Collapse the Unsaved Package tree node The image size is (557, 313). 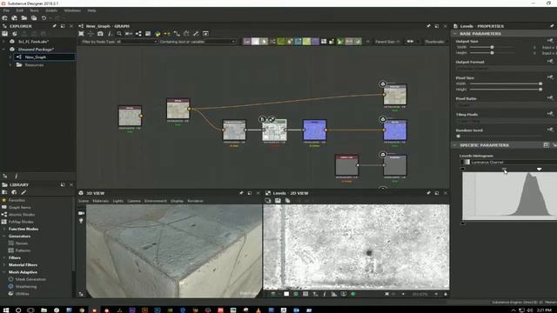point(3,50)
